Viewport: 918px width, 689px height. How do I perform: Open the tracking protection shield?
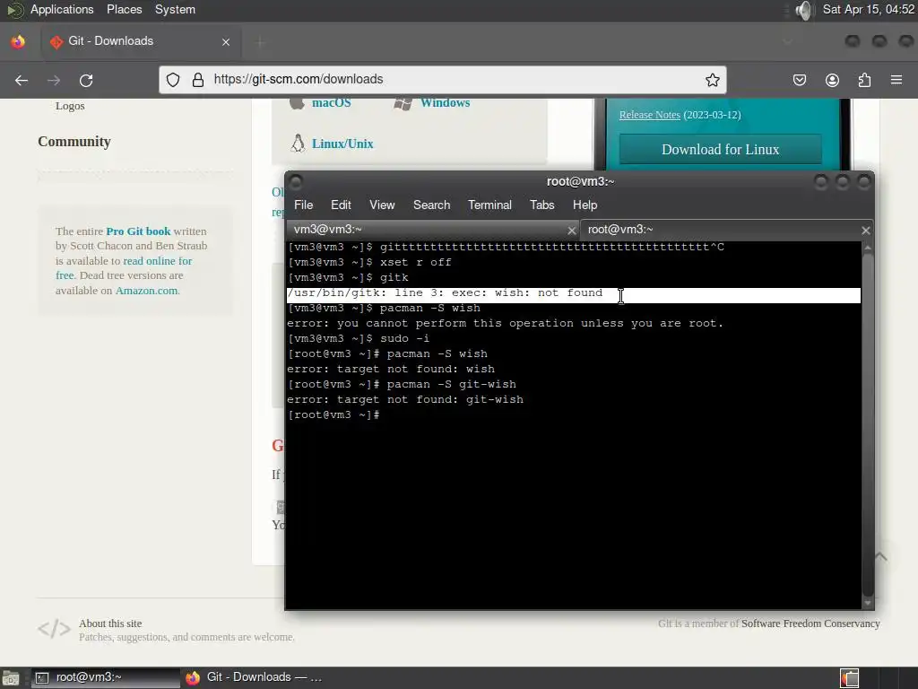[173, 80]
